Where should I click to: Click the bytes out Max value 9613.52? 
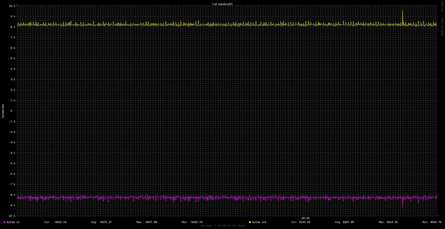391,222
